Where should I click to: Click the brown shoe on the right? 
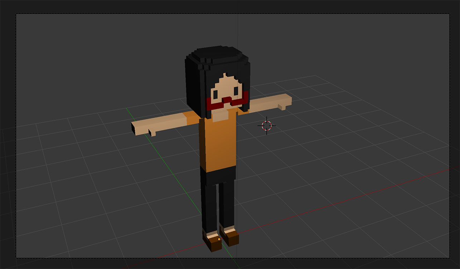(231, 237)
